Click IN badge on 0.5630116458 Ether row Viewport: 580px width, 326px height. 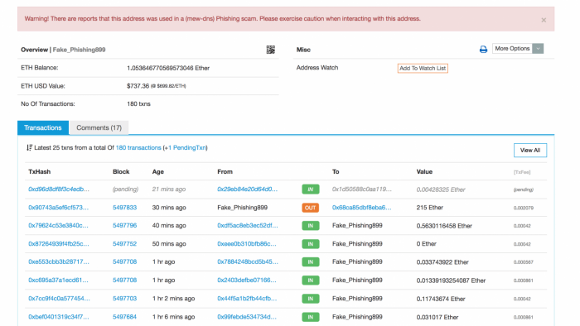coord(311,226)
